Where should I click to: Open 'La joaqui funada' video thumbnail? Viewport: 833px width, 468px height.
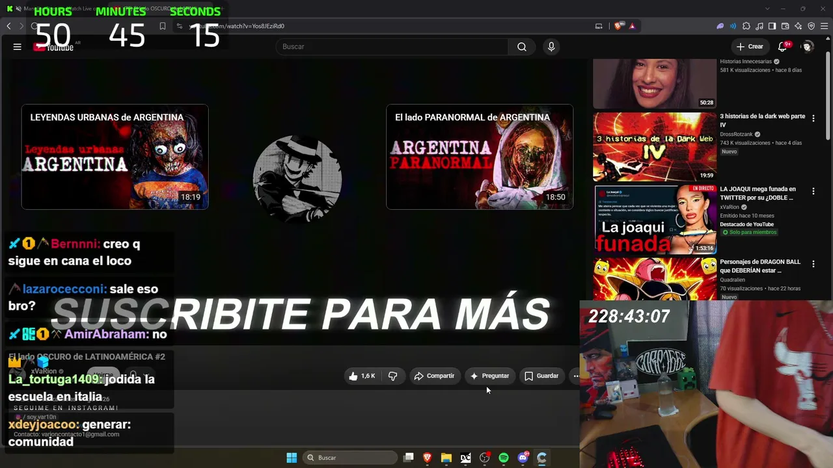point(655,220)
